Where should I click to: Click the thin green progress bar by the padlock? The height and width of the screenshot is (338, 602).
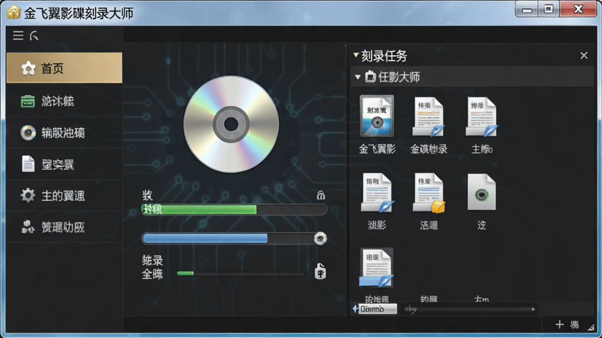[240, 273]
